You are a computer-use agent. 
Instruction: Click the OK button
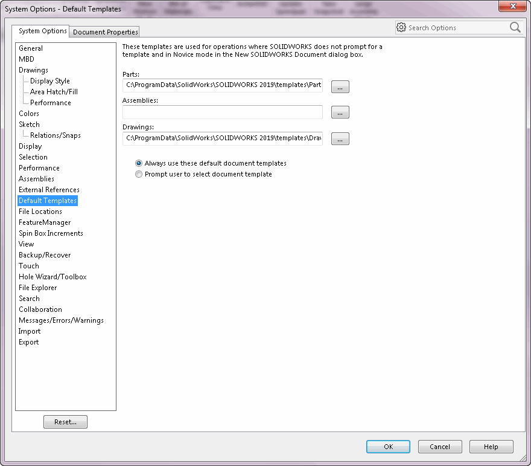coord(388,447)
